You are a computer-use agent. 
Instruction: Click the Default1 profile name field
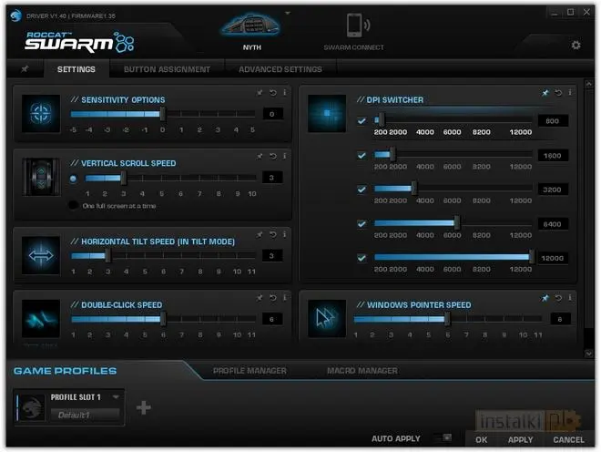85,415
